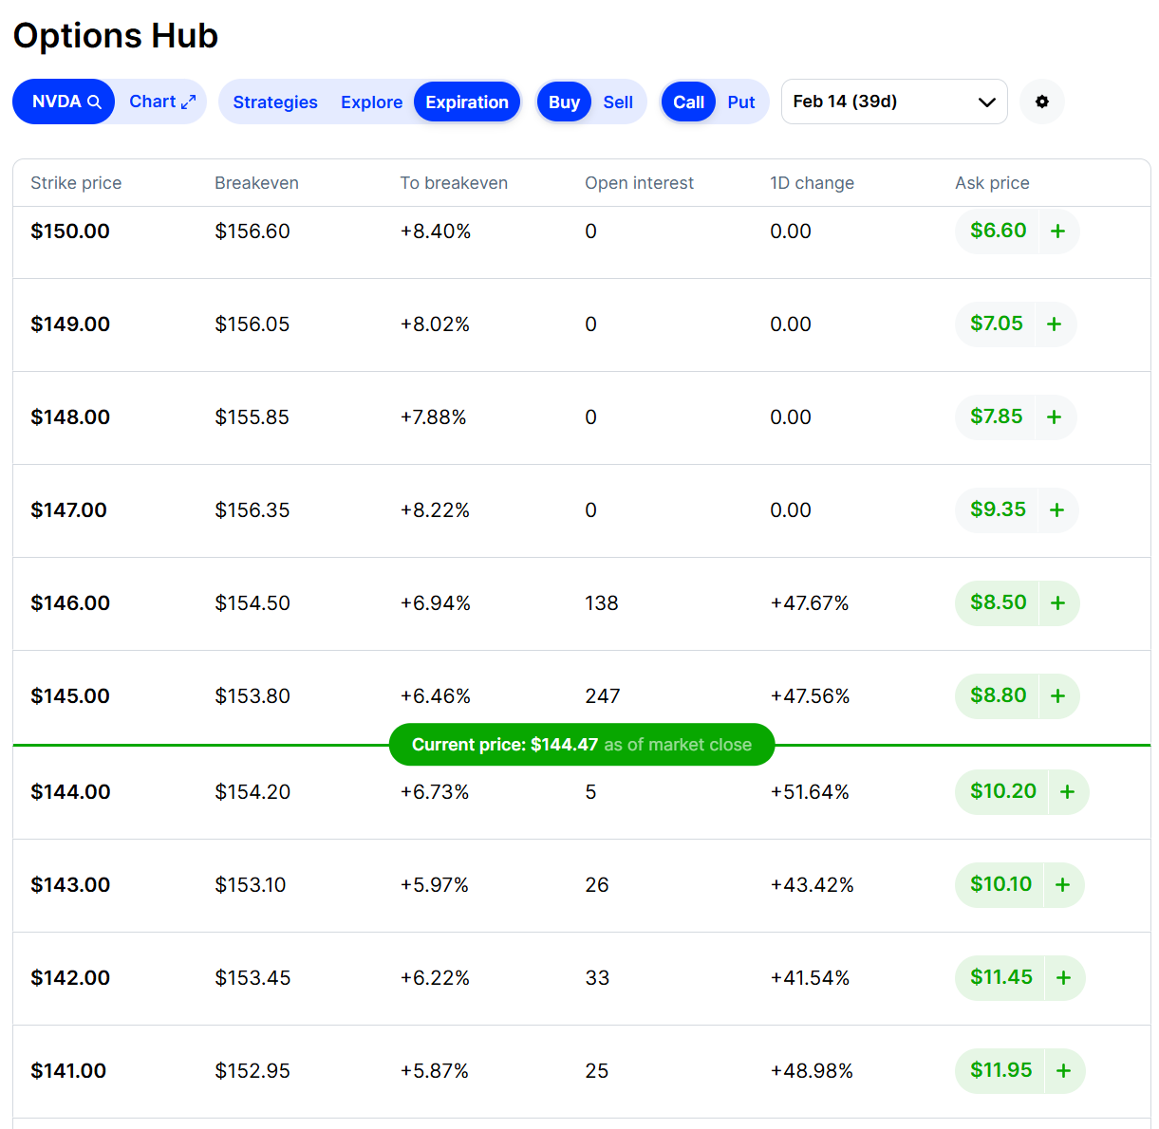
Task: Click the $8.80 ask price button
Action: point(998,695)
